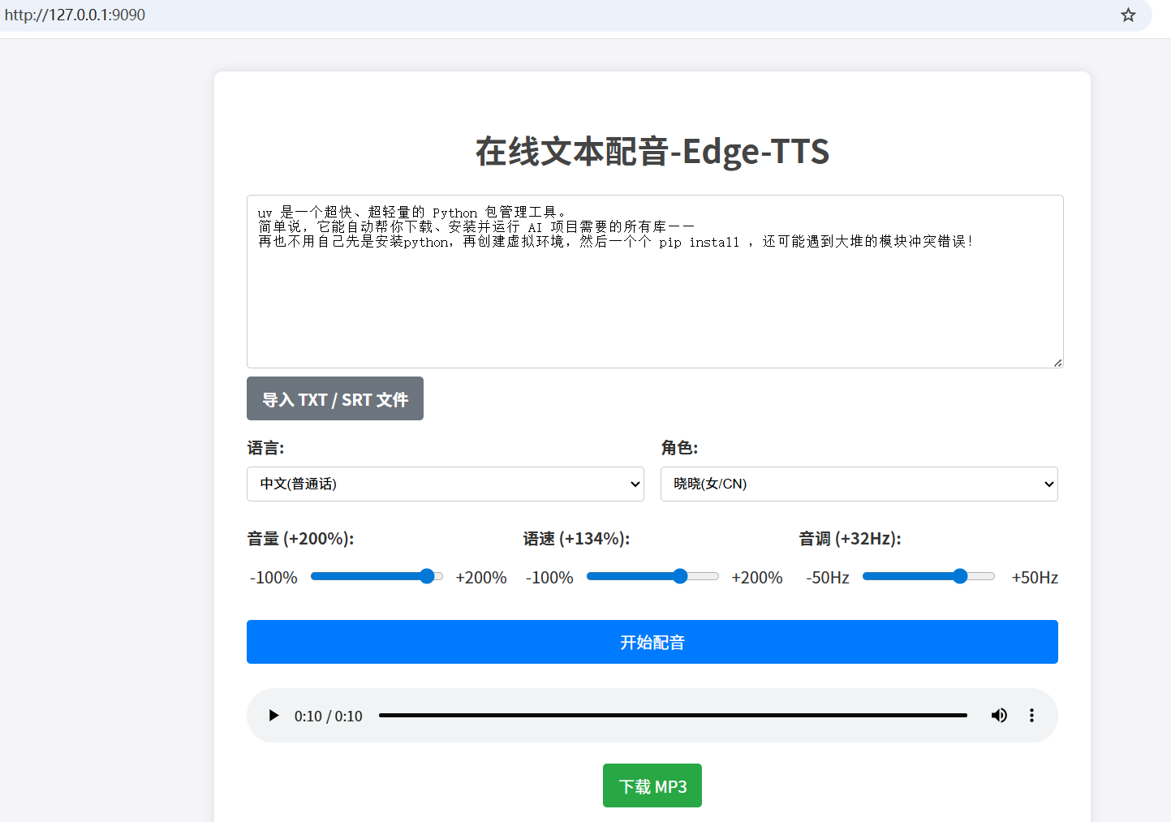
Task: Click the 0:10 / 0:10 time display
Action: [x=328, y=717]
